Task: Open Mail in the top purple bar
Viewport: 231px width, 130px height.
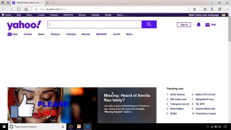Action: pyautogui.click(x=19, y=15)
